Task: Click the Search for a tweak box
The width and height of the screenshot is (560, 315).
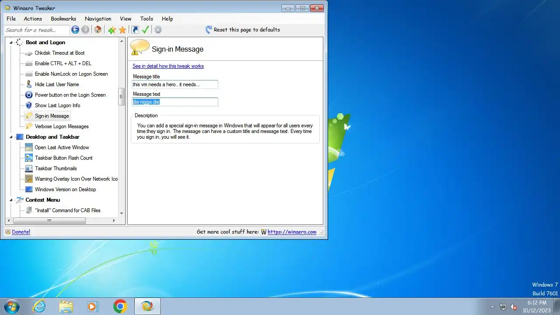Action: tap(37, 30)
